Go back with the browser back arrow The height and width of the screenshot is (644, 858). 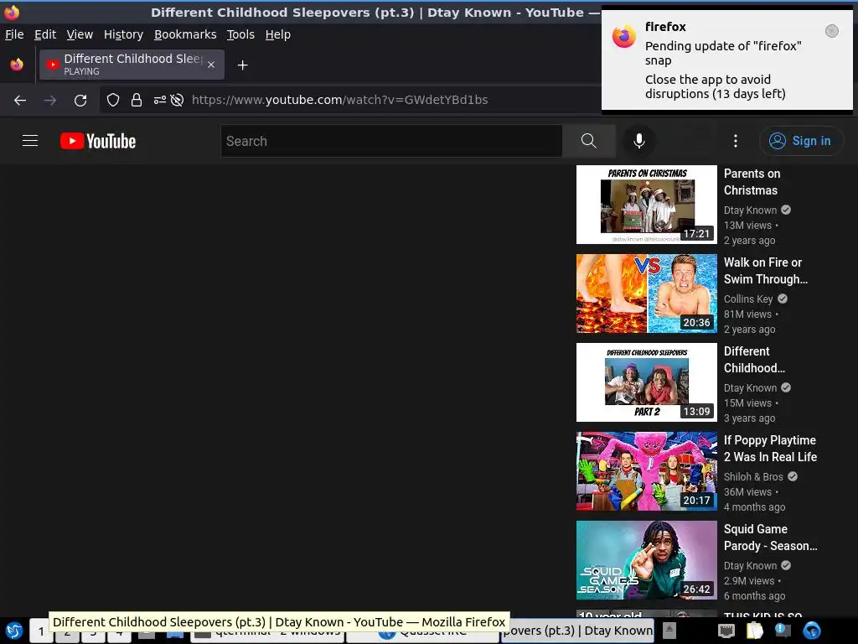pyautogui.click(x=20, y=101)
